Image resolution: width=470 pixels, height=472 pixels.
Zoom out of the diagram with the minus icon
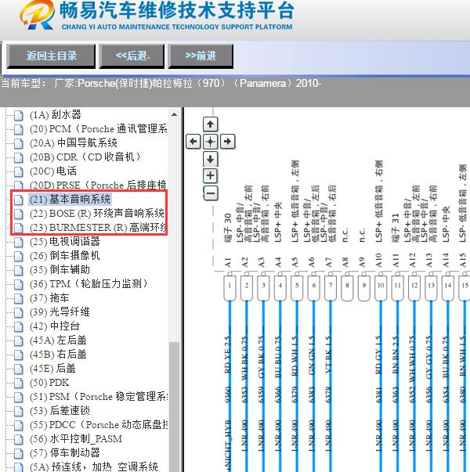point(210,193)
